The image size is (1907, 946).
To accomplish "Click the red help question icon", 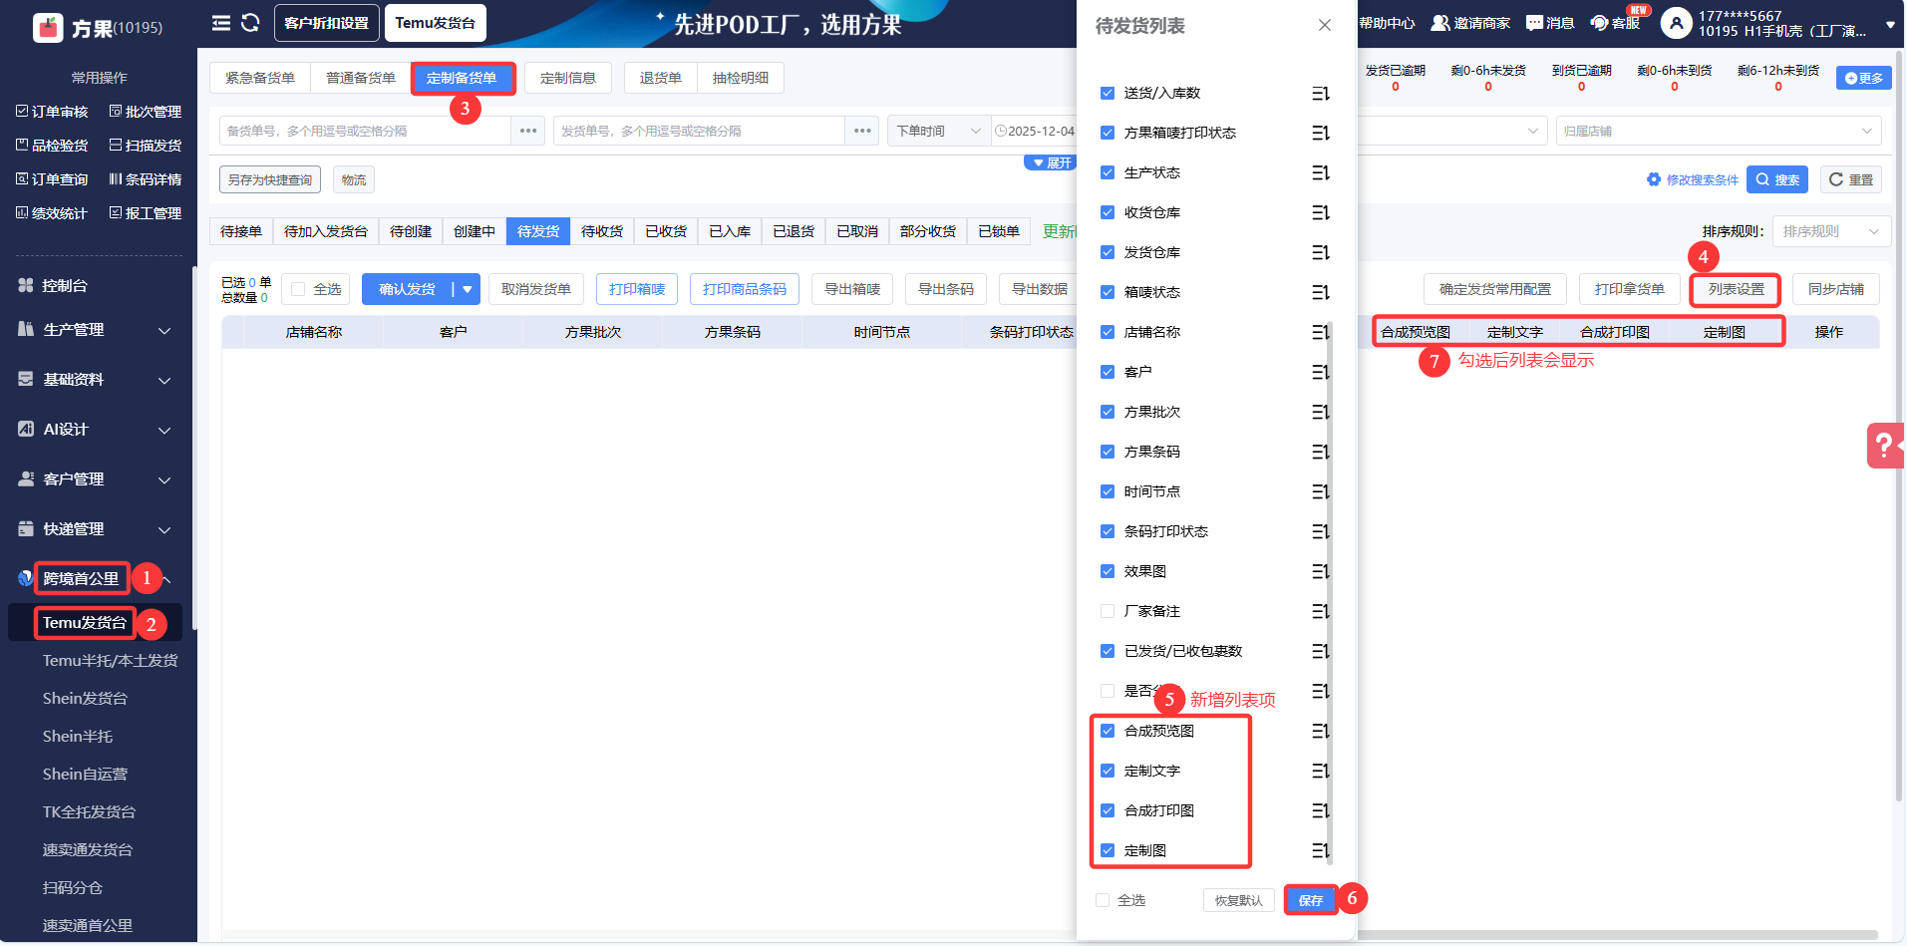I will 1884,446.
